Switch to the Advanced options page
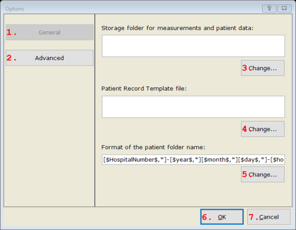 [x=49, y=58]
